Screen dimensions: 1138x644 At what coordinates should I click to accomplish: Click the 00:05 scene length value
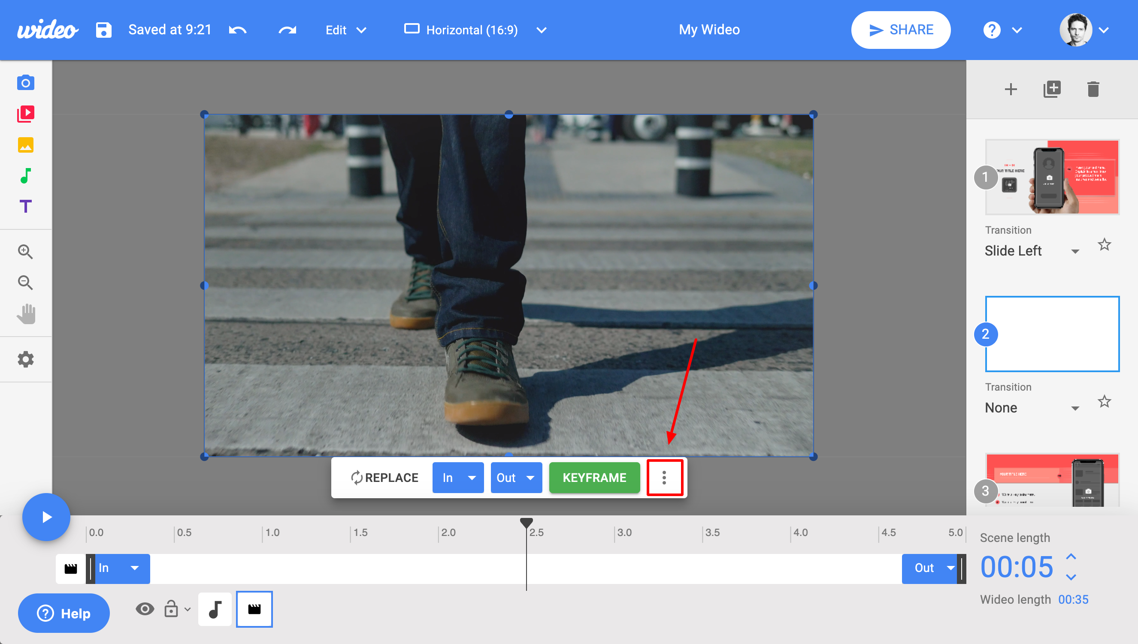pyautogui.click(x=1017, y=567)
